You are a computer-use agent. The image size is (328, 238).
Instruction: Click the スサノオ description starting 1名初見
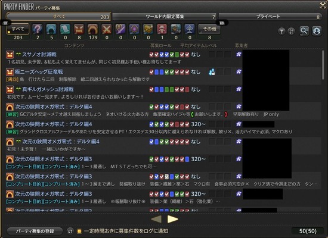pos(95,62)
